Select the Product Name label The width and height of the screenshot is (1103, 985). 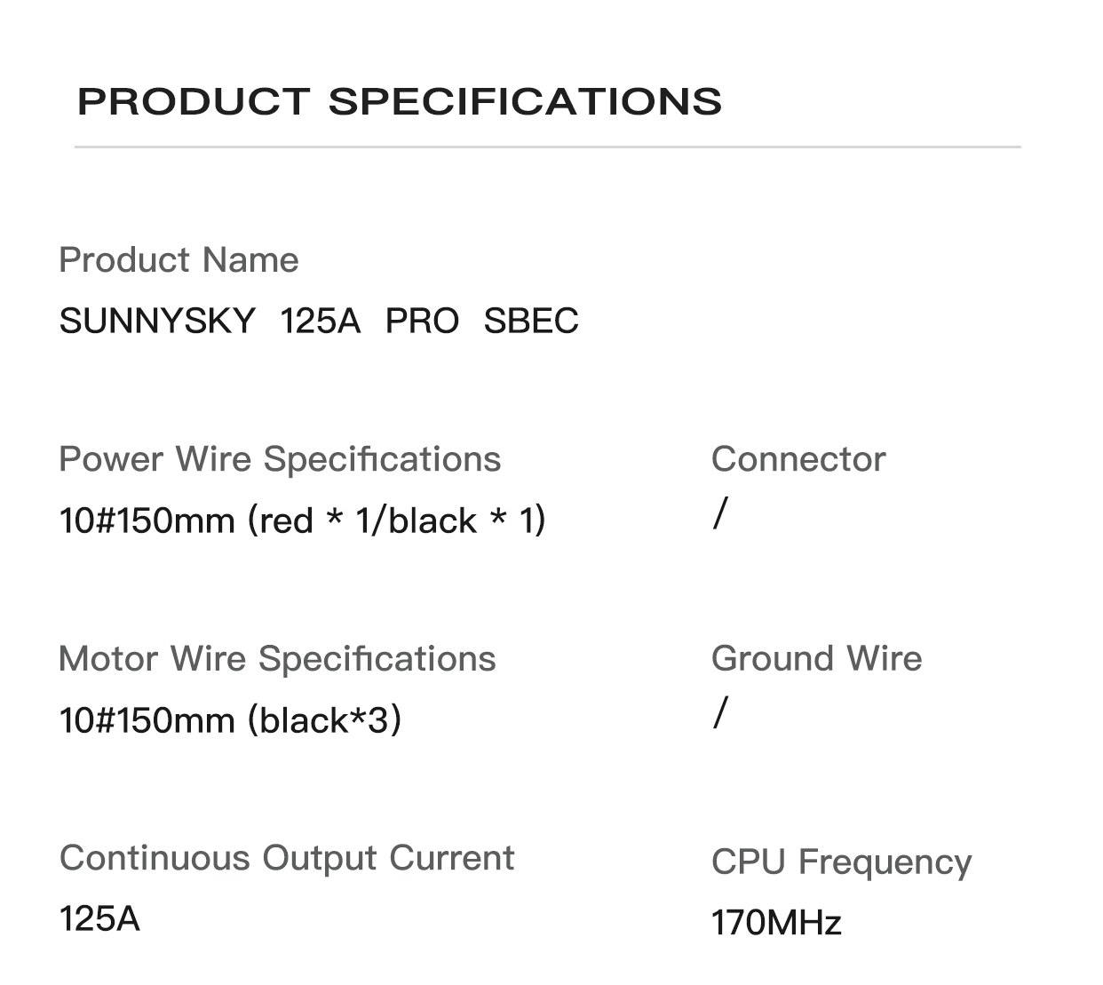coord(179,260)
